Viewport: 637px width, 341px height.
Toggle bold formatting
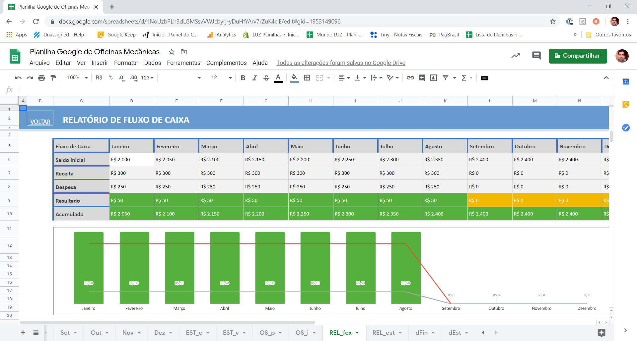tap(243, 78)
